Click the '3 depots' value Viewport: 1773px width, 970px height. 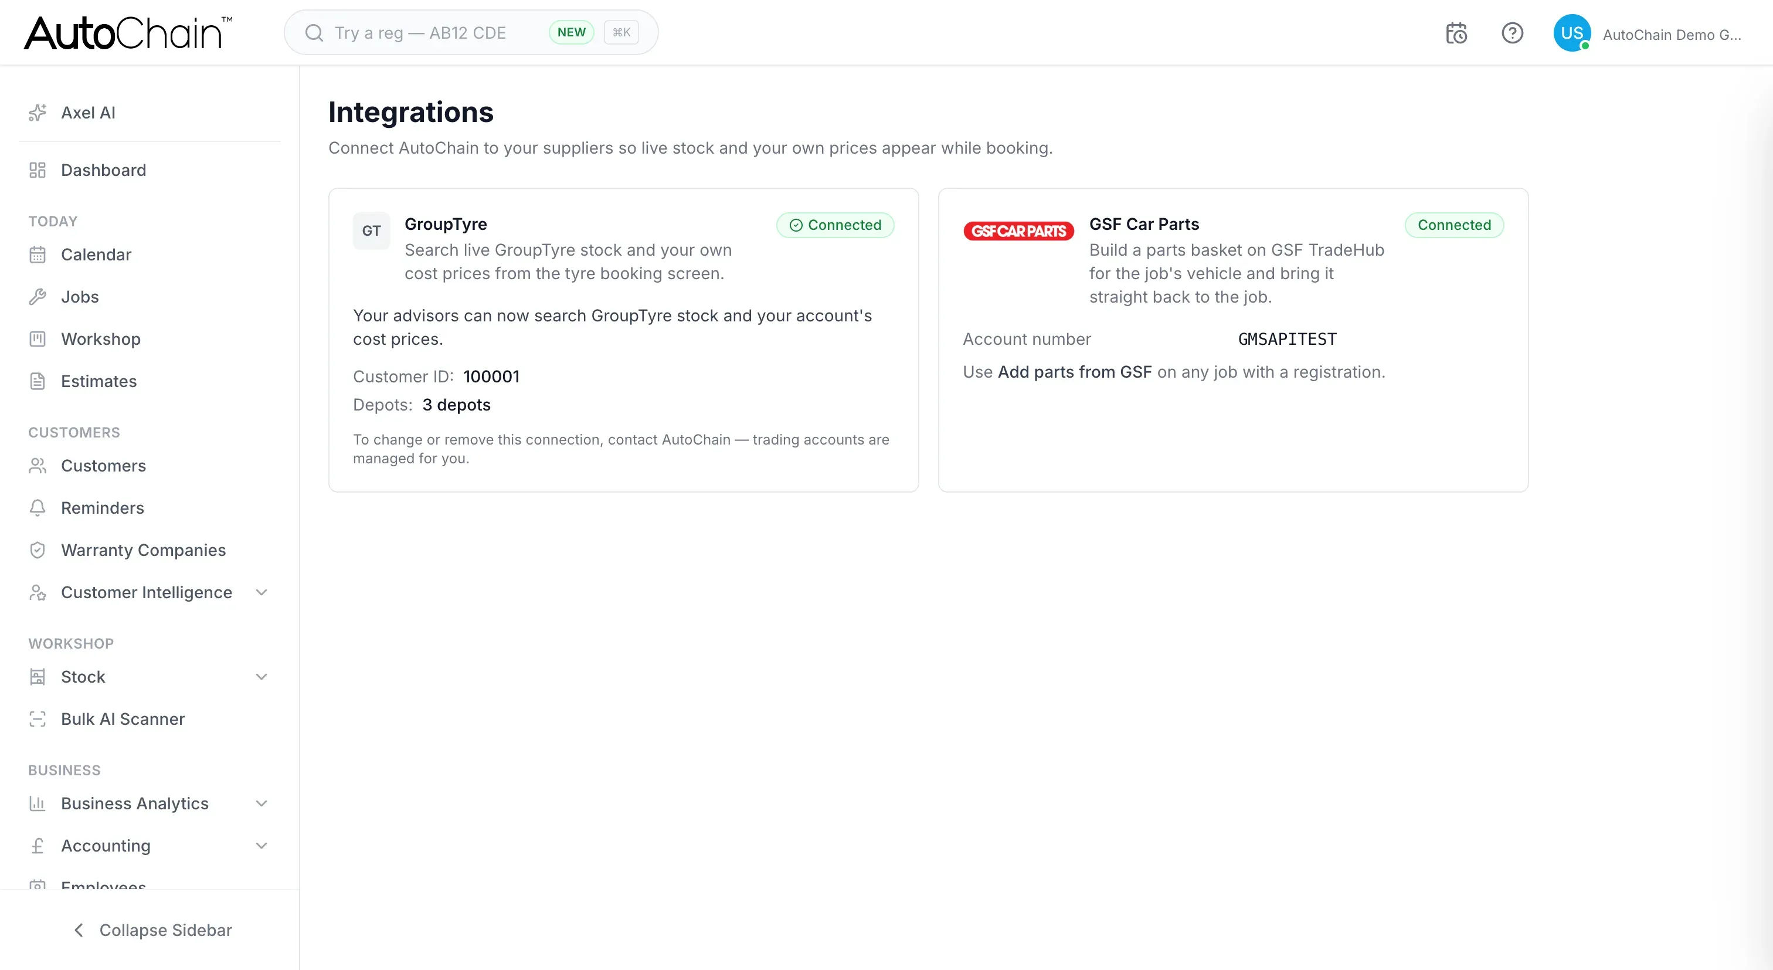pyautogui.click(x=456, y=405)
